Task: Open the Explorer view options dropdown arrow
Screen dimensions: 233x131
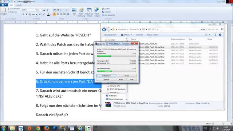Action: click(x=209, y=35)
